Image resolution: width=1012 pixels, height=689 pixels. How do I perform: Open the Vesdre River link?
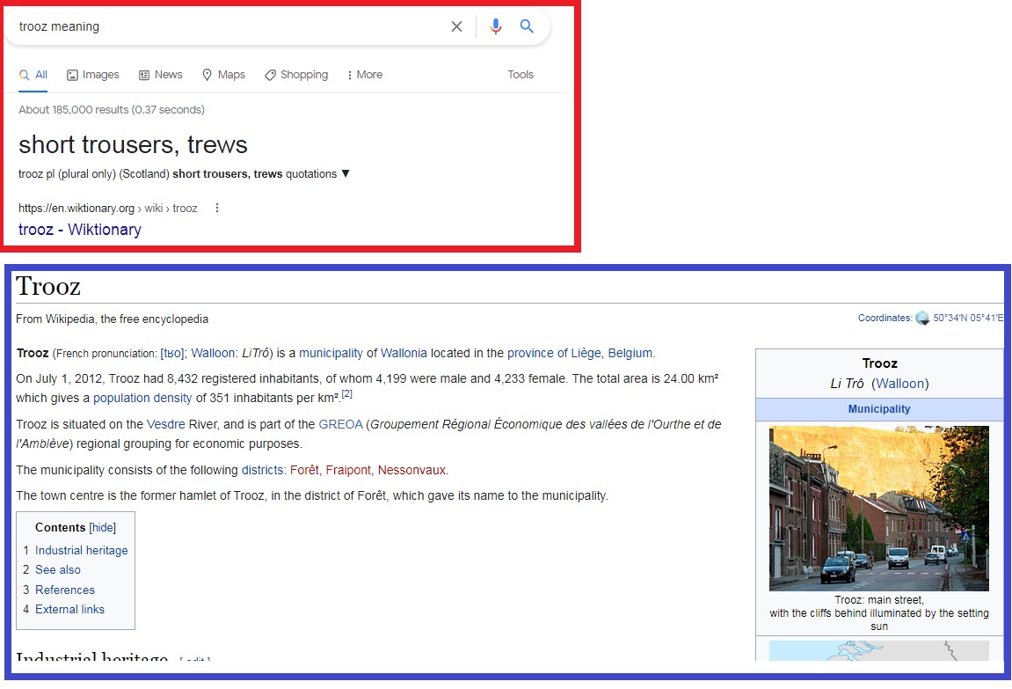(x=166, y=424)
